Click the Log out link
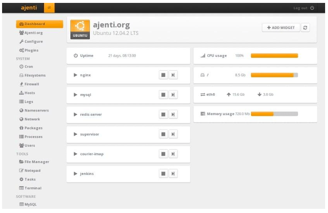 pyautogui.click(x=300, y=8)
